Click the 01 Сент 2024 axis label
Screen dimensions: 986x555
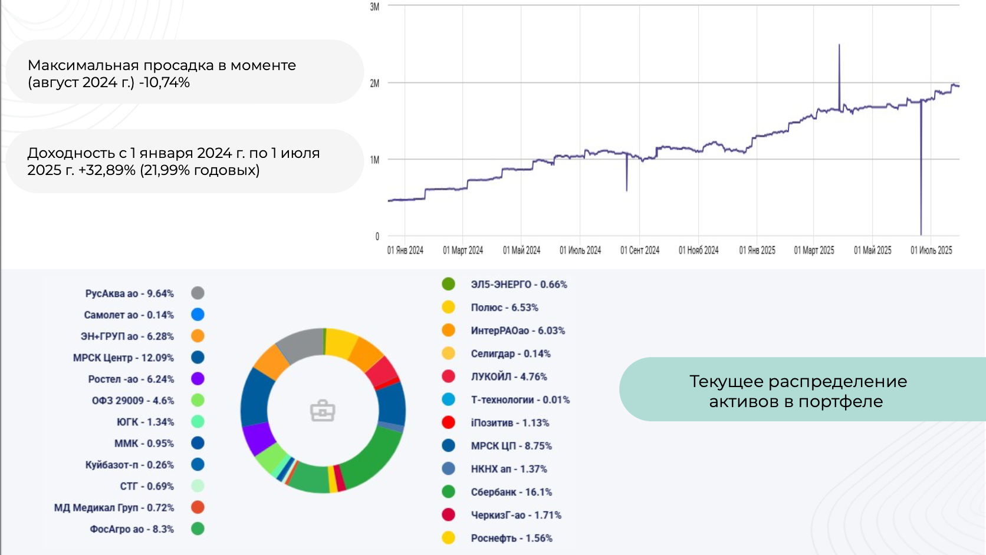[639, 250]
